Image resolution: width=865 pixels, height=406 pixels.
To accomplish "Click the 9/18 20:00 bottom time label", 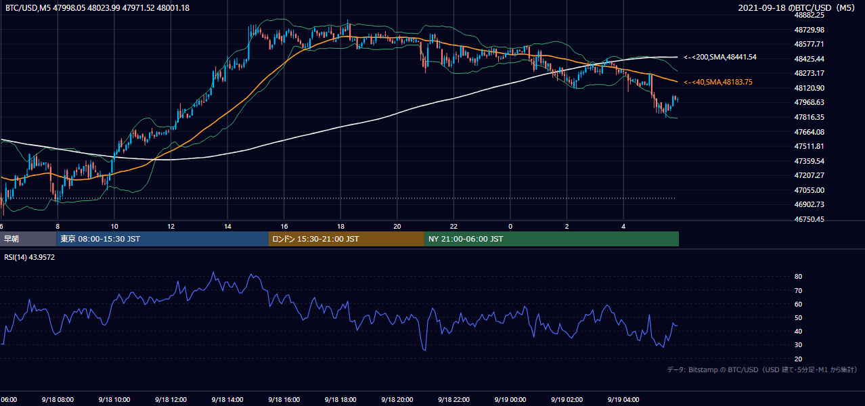I will (397, 400).
